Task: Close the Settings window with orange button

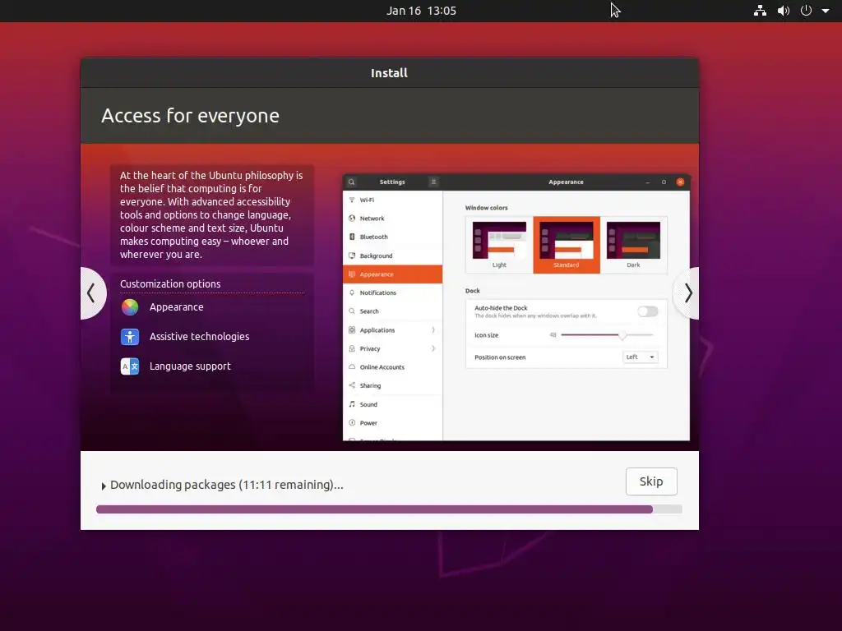Action: (680, 182)
